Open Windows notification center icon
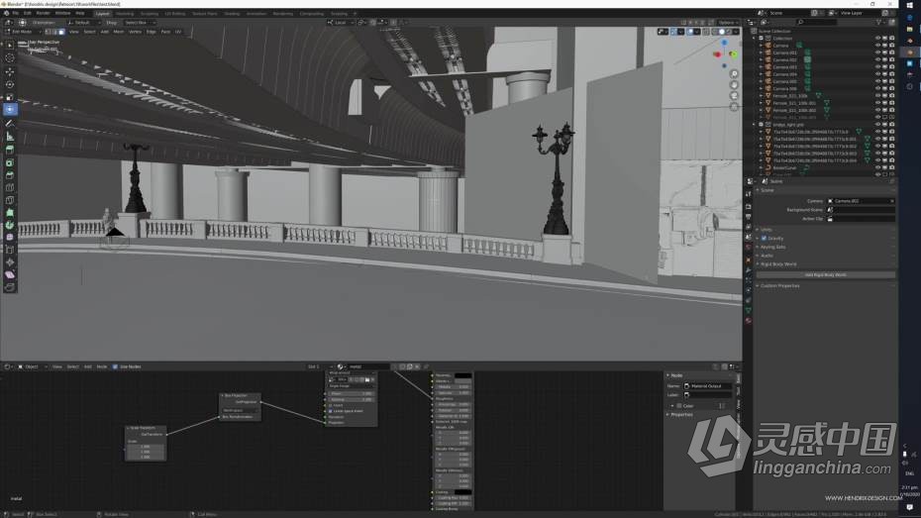This screenshot has height=518, width=921. pos(910,507)
